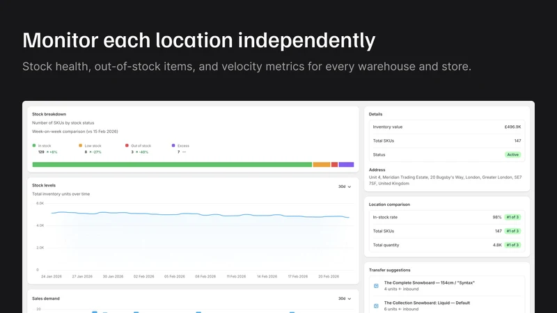Viewport: 557px width, 313px height.
Task: Click the Total SKUs 147 value in Details
Action: 517,141
